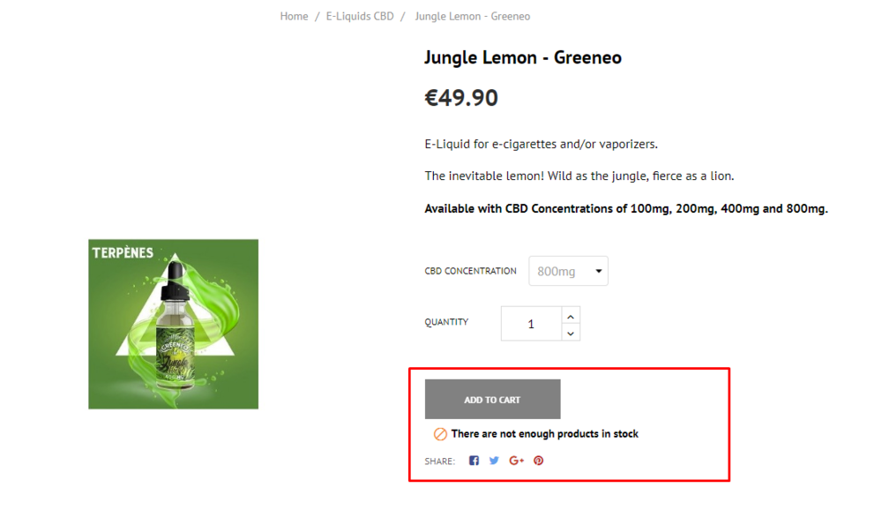882x525 pixels.
Task: Click the CBD CONCENTRATION label
Action: point(470,271)
